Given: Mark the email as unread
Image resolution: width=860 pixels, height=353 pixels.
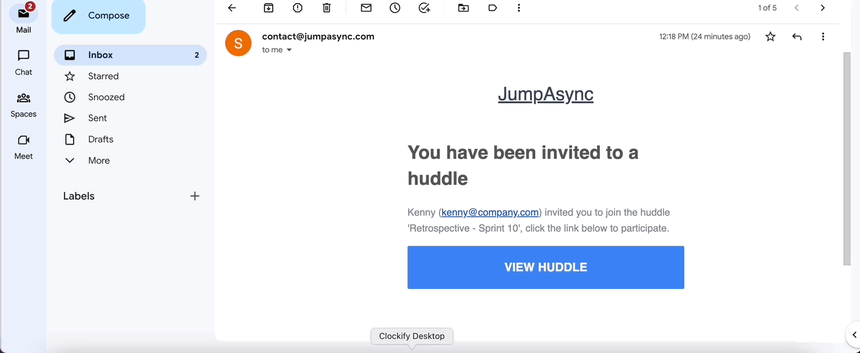Looking at the screenshot, I should 366,8.
